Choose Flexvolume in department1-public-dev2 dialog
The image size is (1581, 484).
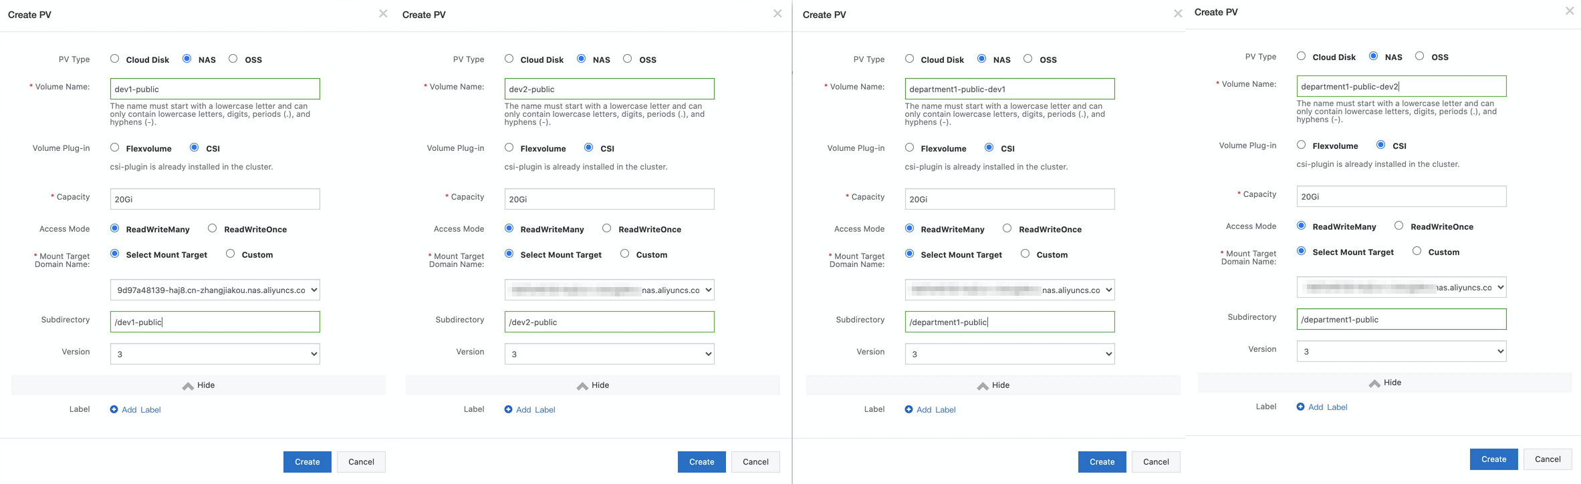pyautogui.click(x=1302, y=145)
